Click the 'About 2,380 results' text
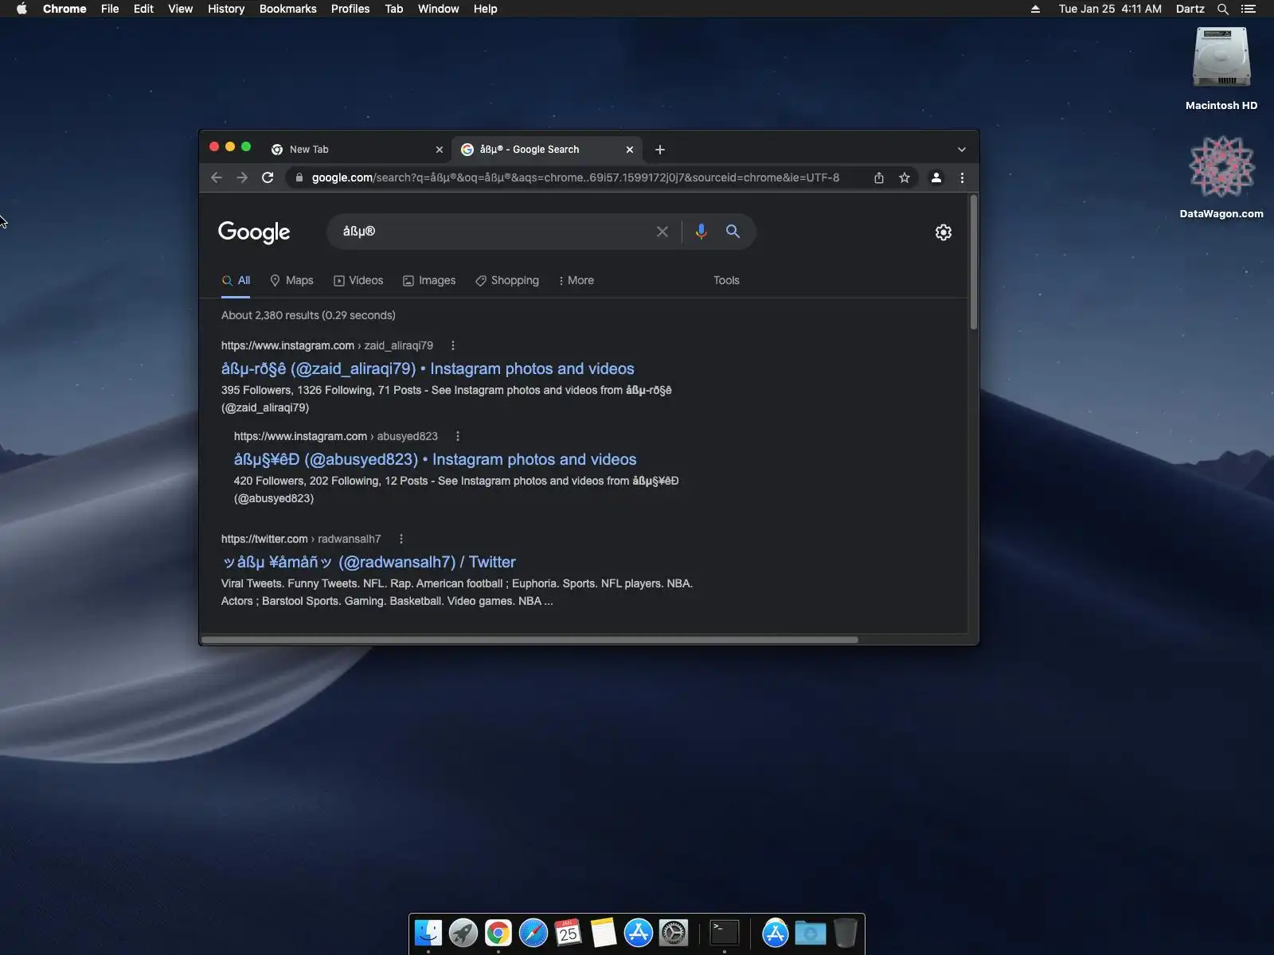This screenshot has width=1274, height=955. [x=308, y=315]
